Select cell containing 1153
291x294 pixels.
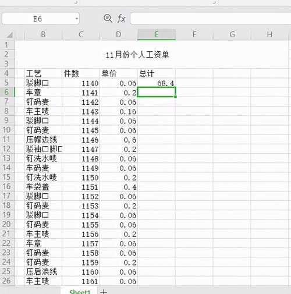tap(81, 206)
